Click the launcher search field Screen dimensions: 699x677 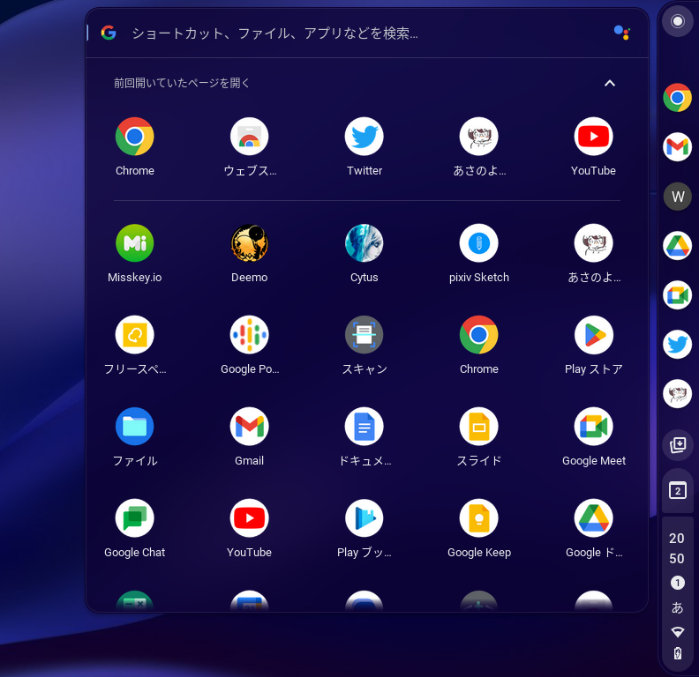(x=367, y=33)
